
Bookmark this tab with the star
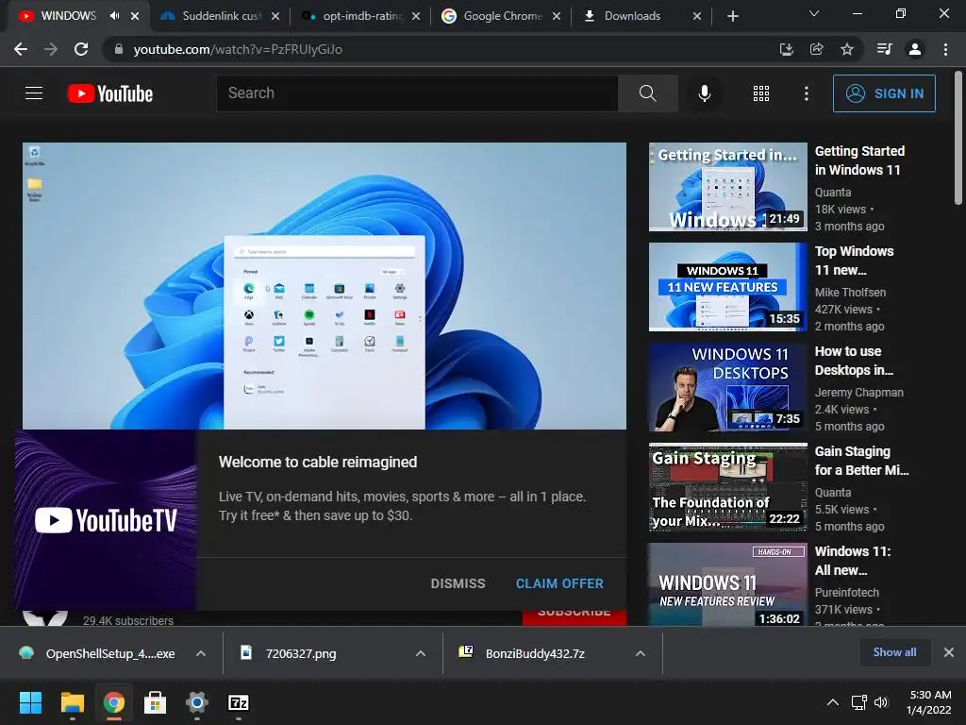(847, 49)
